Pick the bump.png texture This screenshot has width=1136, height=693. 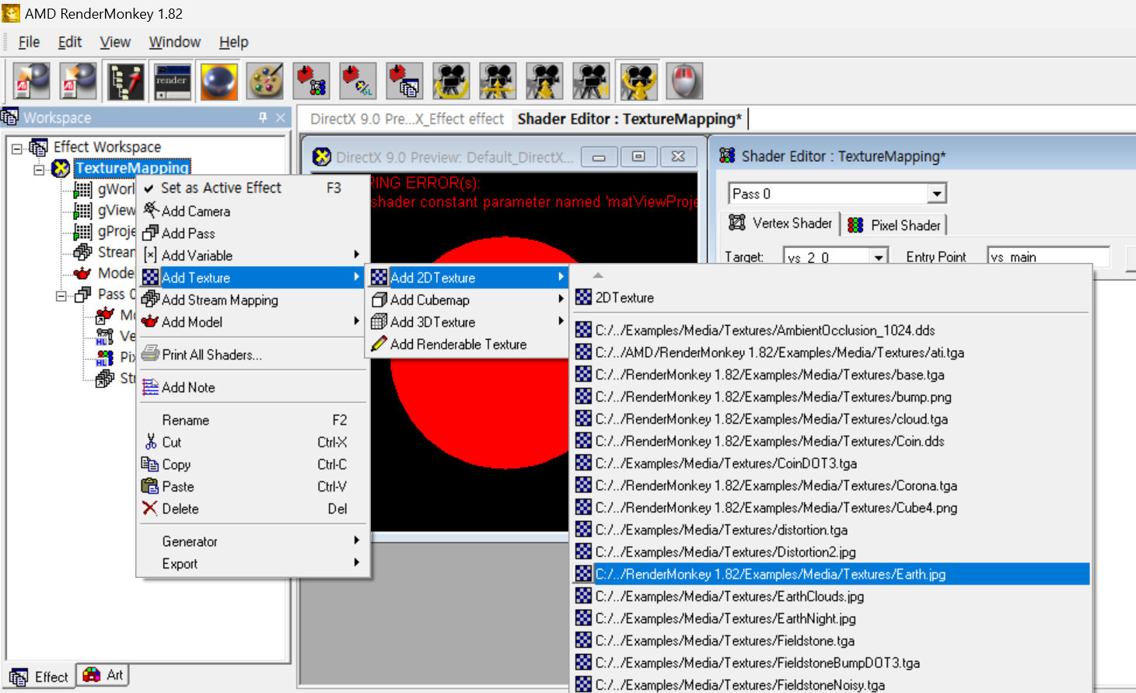pos(831,397)
